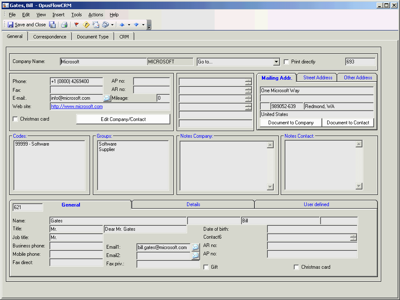Click the Contact6 field spinner arrows
400x300 pixels.
(353, 237)
